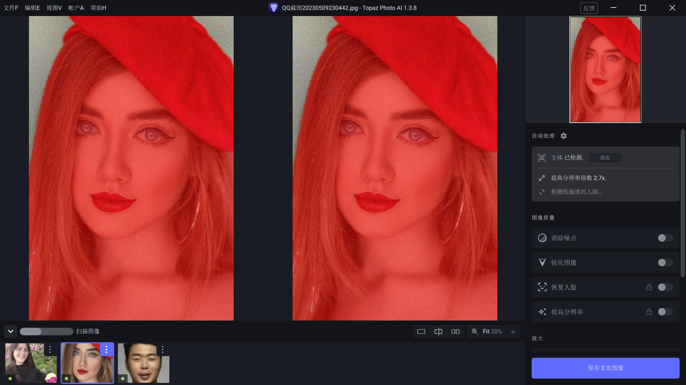
Task: Click the upscale factor arrow icon
Action: click(x=542, y=178)
